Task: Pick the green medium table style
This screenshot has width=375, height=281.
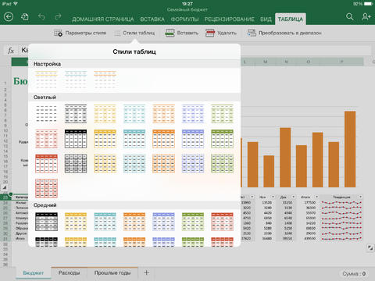Action: tap(193, 222)
